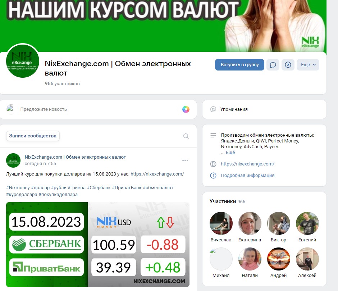Open the message icon next to join button

273,65
